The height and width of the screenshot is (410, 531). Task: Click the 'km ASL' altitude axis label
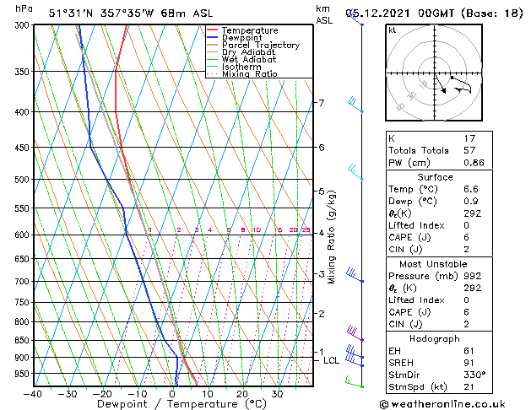(x=324, y=14)
